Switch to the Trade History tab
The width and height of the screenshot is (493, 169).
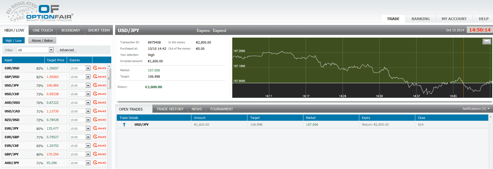point(170,109)
